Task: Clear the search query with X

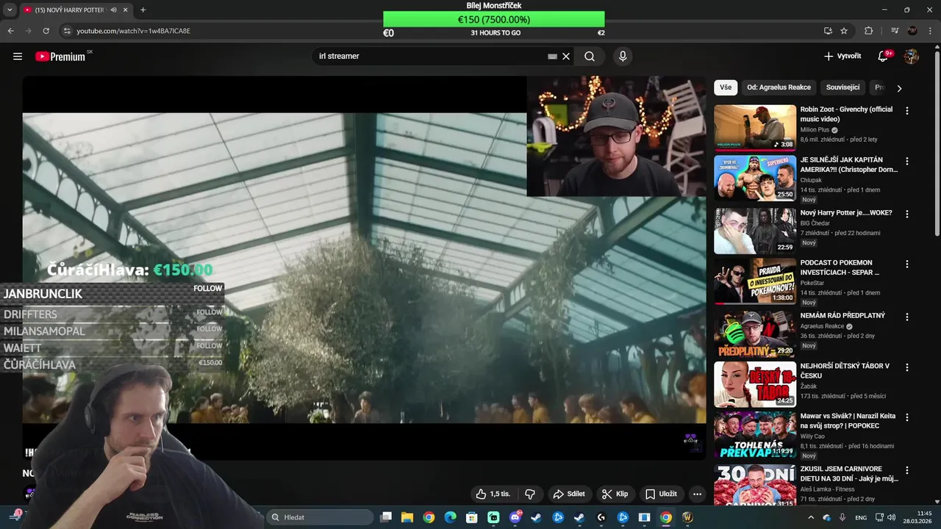Action: [566, 56]
